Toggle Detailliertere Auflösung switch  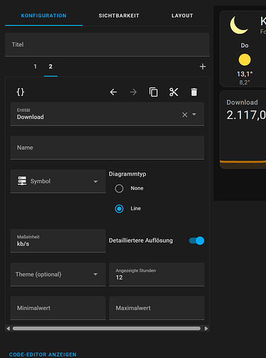(197, 241)
